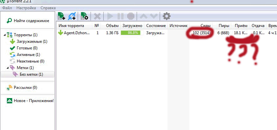Collapse the Торренты tree node
Image resolution: width=277 pixels, height=130 pixels.
4,35
